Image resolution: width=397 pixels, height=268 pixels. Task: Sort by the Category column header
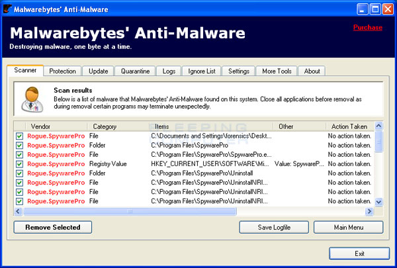click(x=118, y=126)
